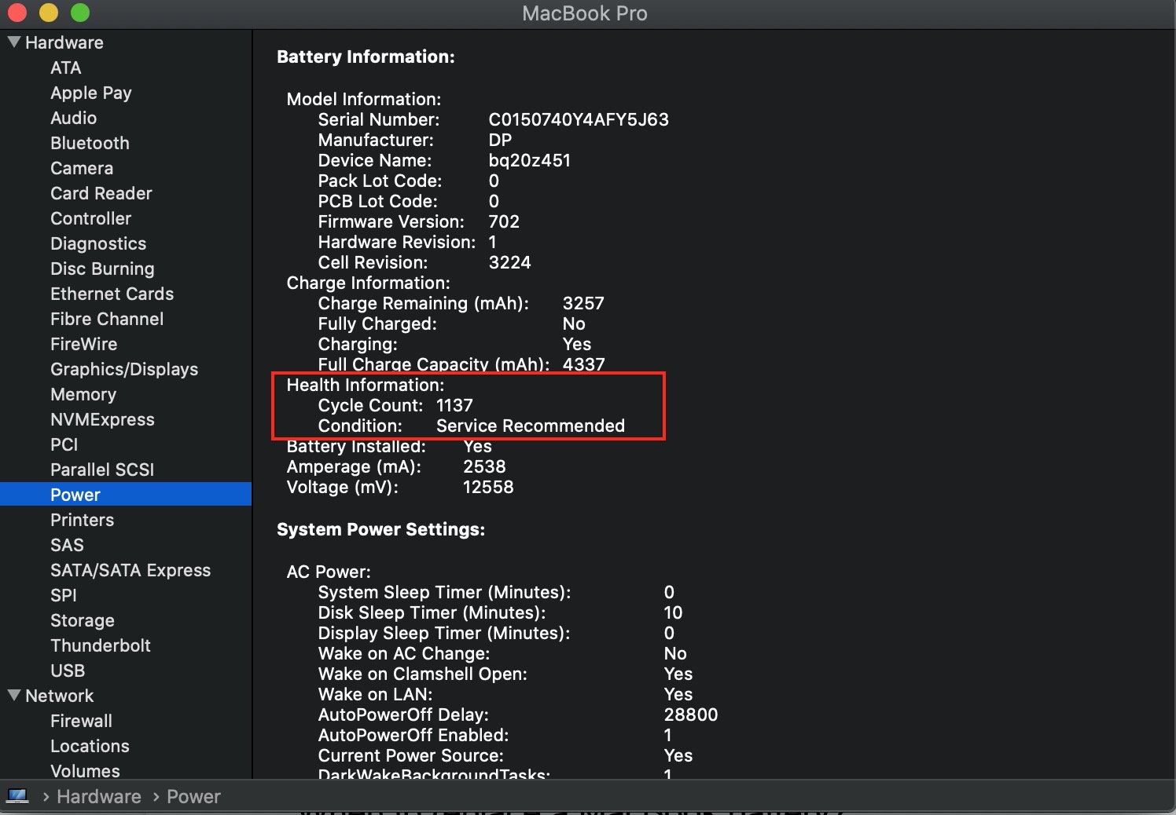Screen dimensions: 1176x815
Task: Click the Charge Remaining value 3257
Action: tap(583, 303)
